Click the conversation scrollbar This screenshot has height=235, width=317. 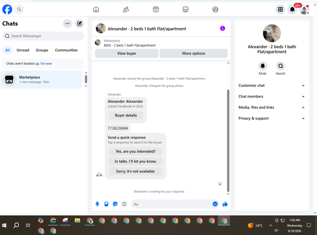pos(228,141)
